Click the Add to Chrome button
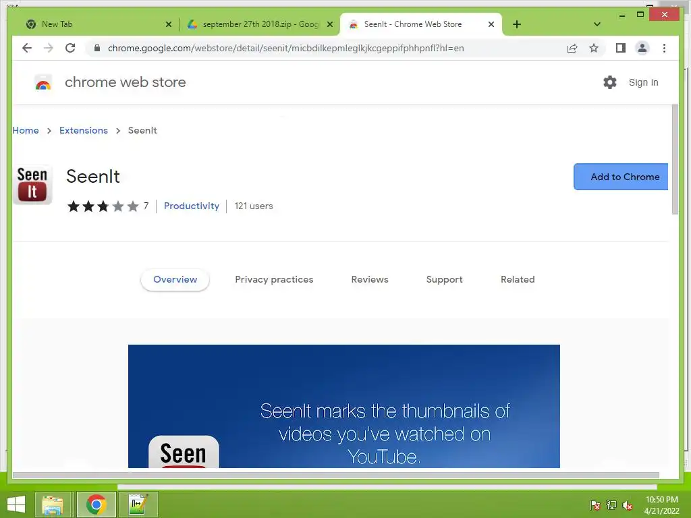Screen dimensions: 691x518 621,177
